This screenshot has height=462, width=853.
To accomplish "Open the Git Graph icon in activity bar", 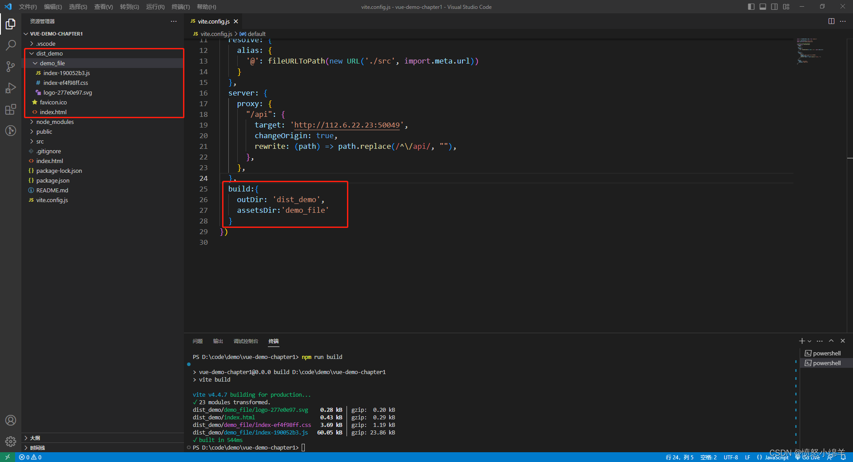I will [x=11, y=131].
